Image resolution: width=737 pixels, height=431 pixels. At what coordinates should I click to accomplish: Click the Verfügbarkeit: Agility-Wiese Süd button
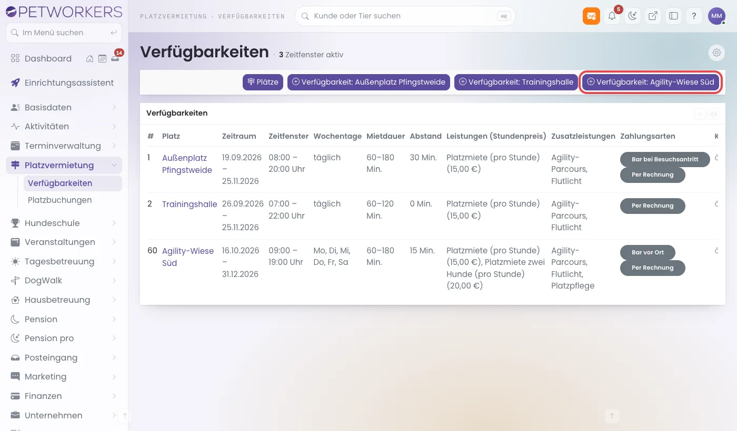click(x=650, y=82)
